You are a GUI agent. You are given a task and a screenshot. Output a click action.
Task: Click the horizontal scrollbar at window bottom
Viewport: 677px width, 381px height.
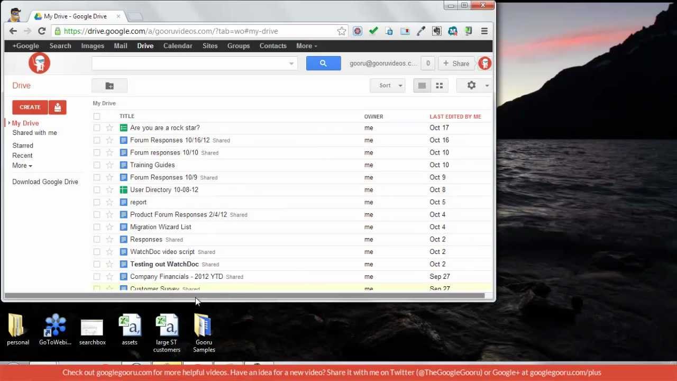click(x=244, y=296)
